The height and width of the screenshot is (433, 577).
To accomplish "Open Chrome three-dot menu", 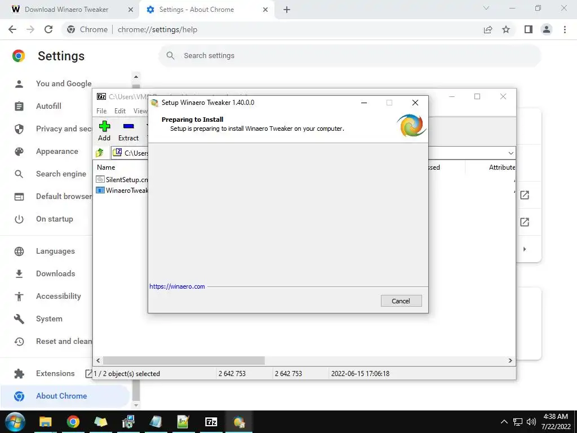I will coord(565,29).
